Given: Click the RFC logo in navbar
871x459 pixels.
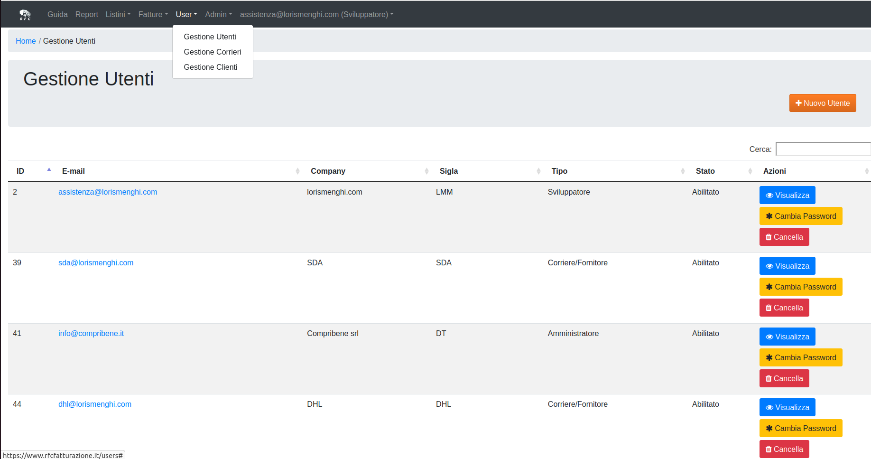Looking at the screenshot, I should tap(25, 15).
